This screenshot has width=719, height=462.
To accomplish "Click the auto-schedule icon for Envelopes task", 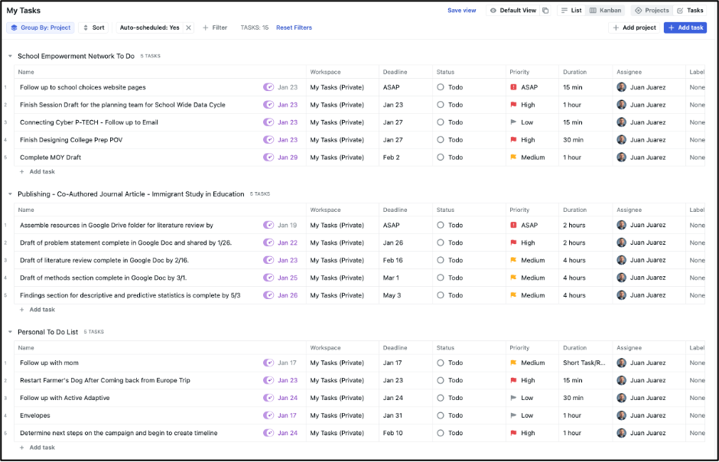I will pos(268,415).
